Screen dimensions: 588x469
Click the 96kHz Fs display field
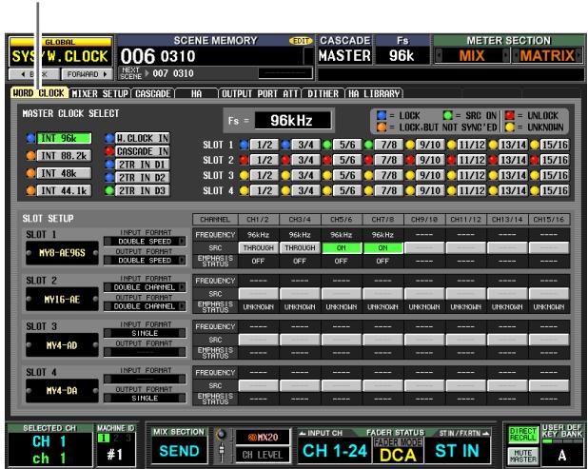tap(292, 121)
